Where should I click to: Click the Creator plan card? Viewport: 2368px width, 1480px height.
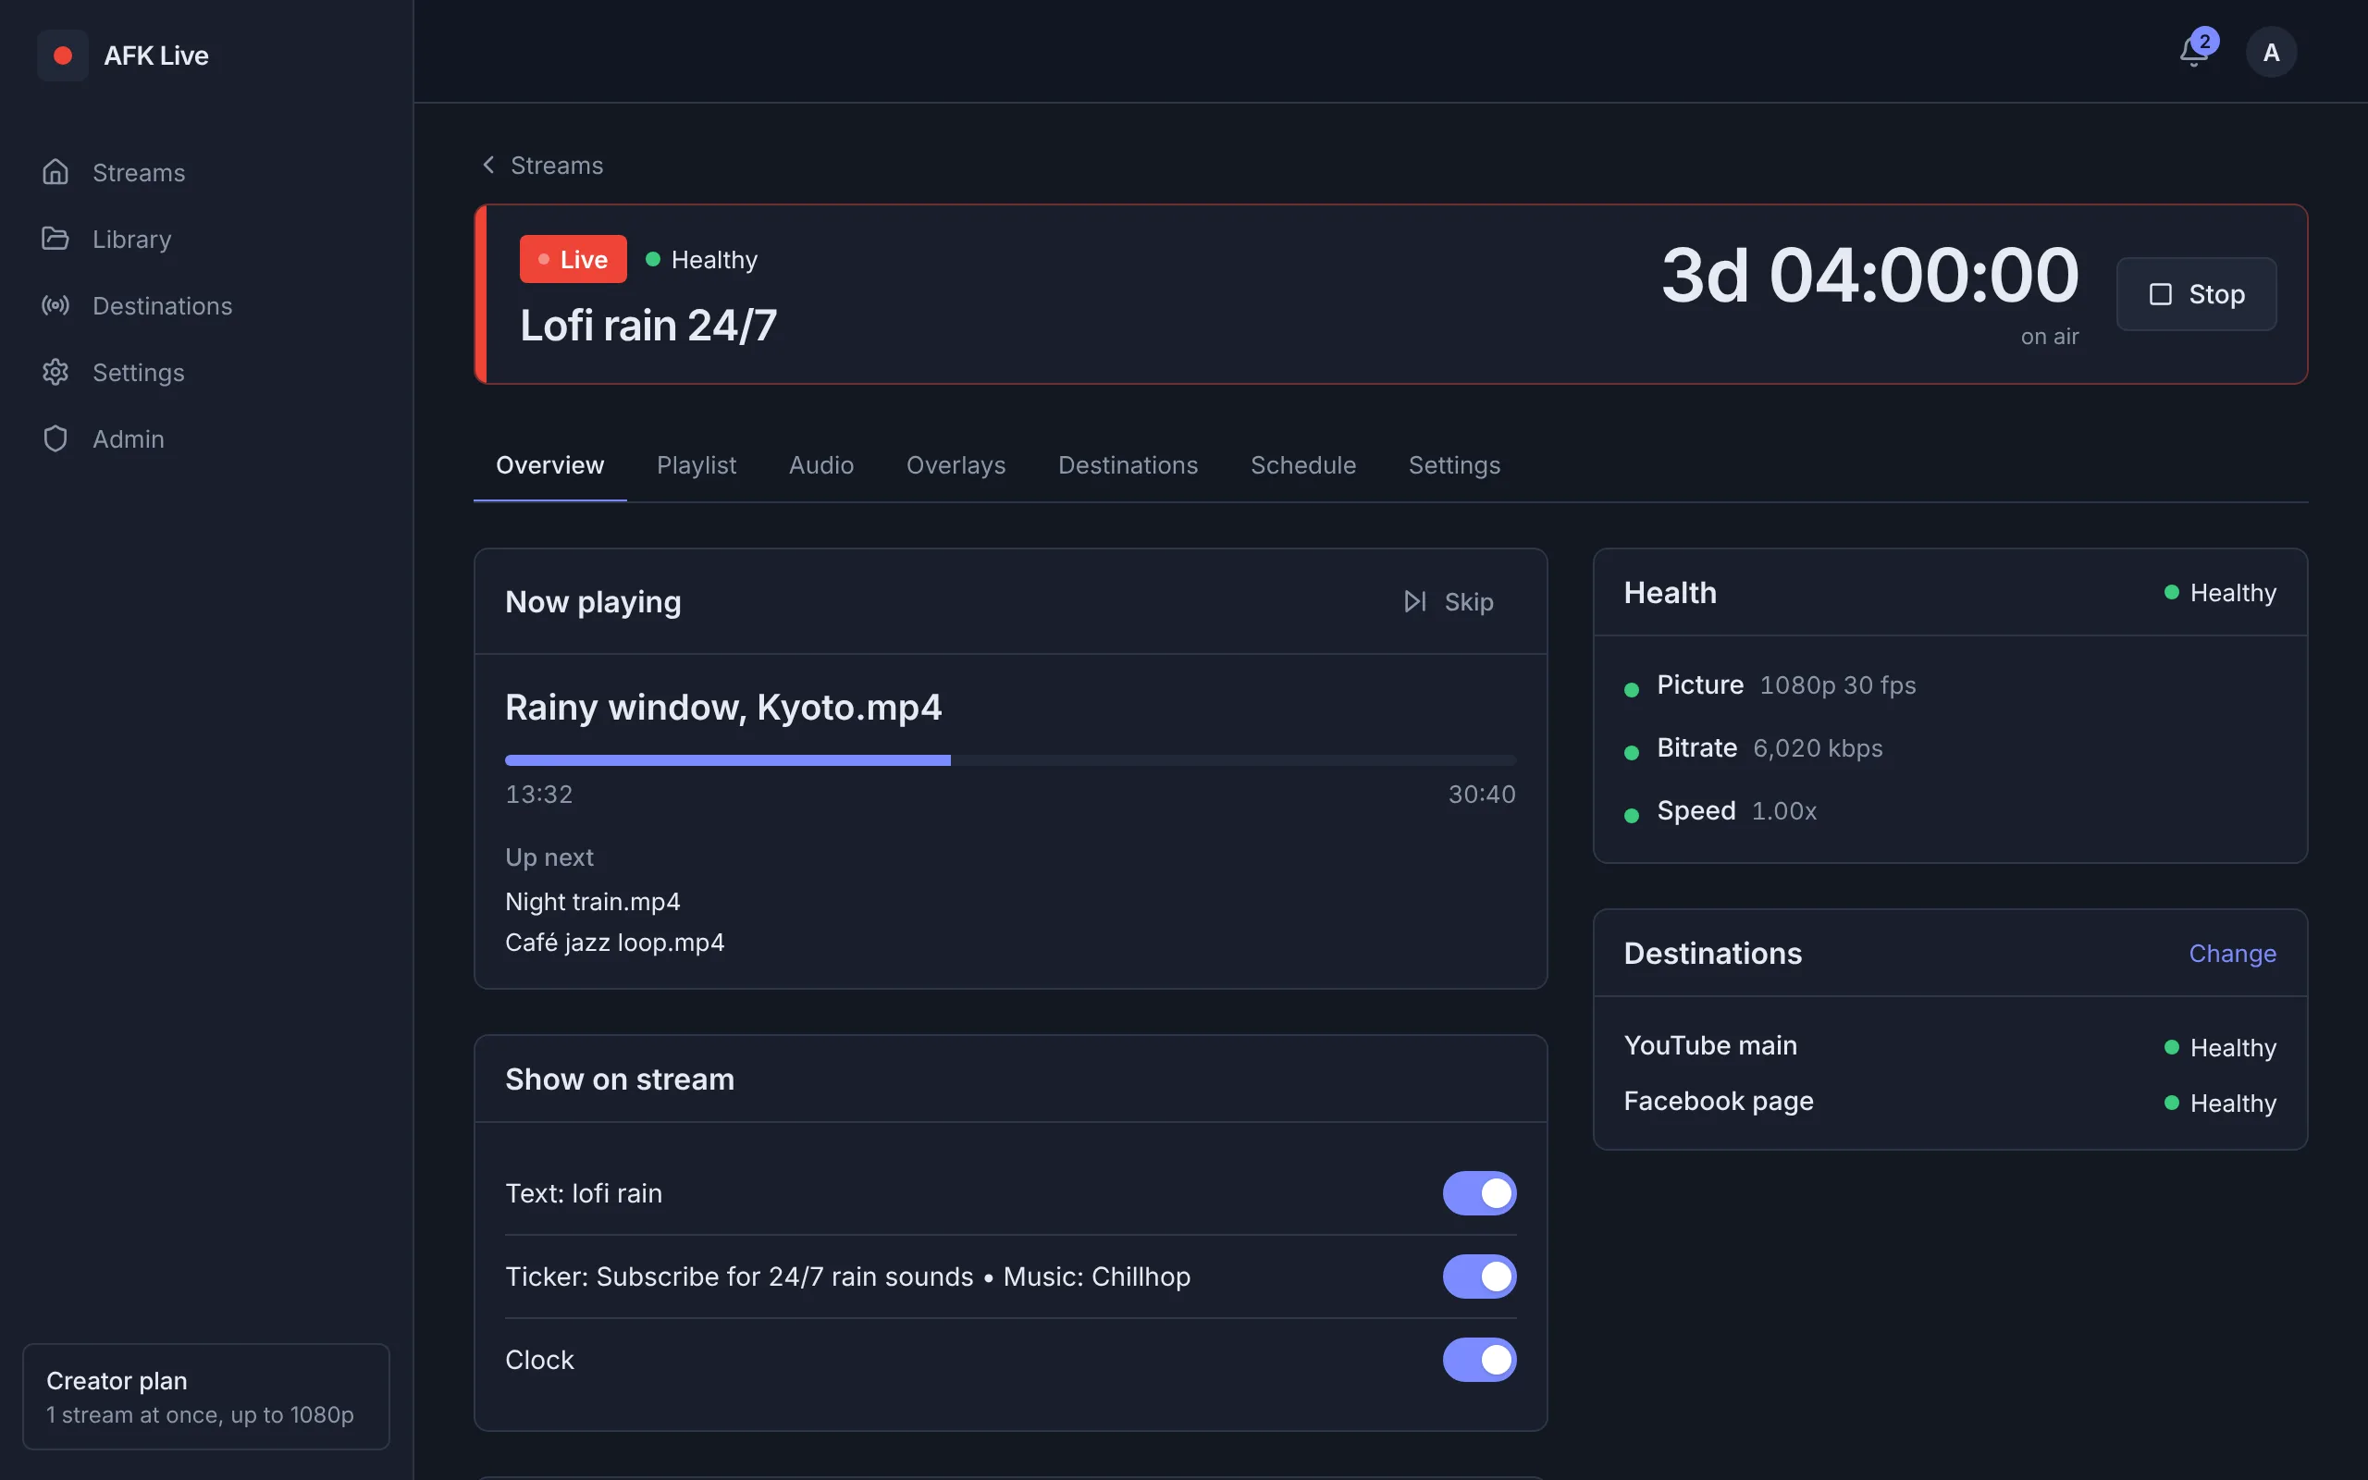pos(205,1396)
